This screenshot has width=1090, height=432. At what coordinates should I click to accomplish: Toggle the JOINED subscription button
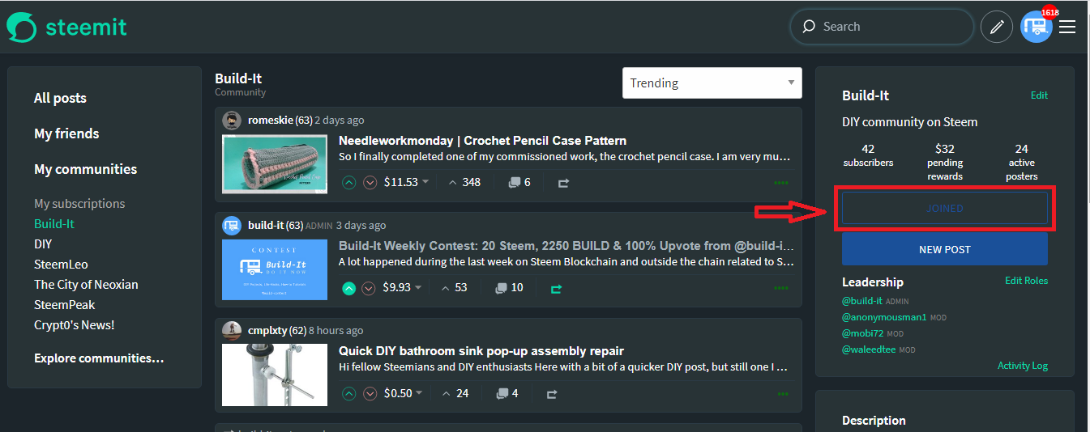945,209
